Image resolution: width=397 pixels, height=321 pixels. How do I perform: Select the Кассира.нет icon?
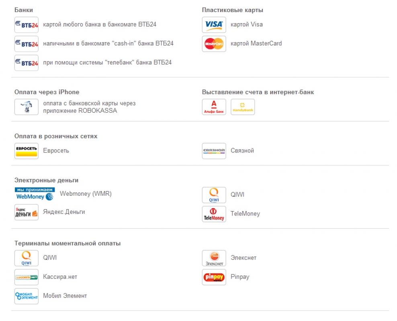pyautogui.click(x=27, y=277)
